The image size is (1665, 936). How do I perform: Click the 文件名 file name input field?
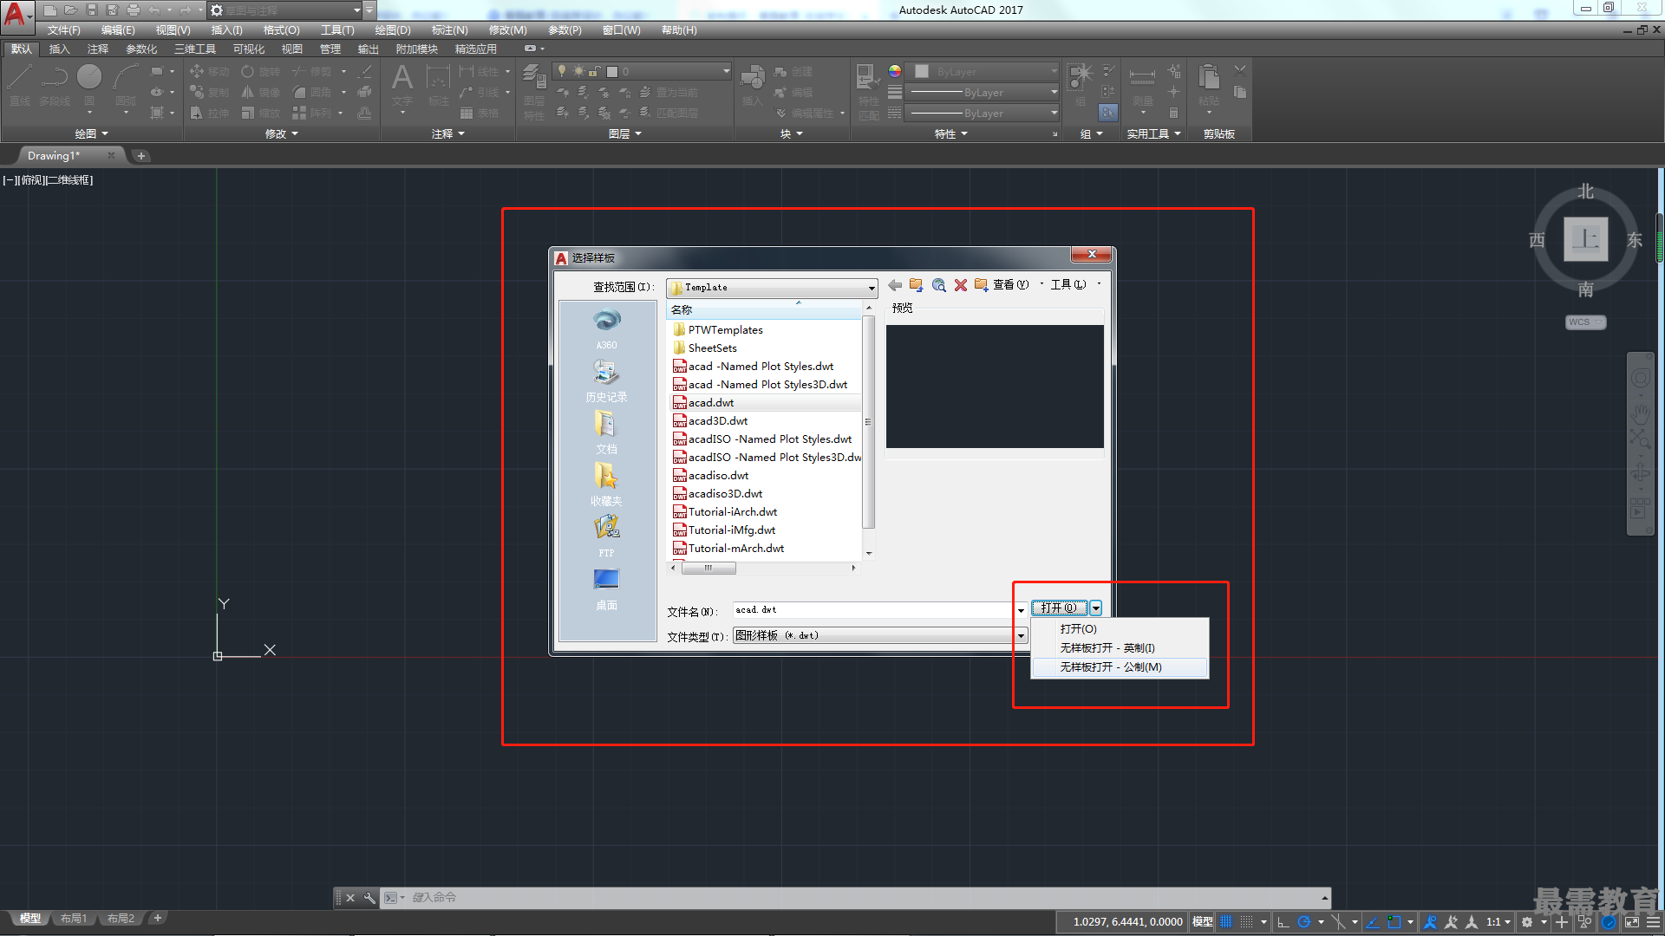[x=872, y=610]
